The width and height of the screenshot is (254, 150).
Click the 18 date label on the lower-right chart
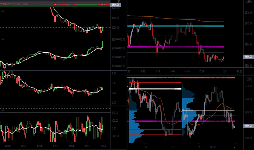click(145, 147)
